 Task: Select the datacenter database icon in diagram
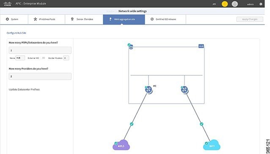(x=130, y=47)
